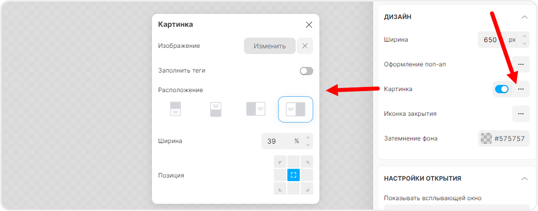Edit the #575757 color value
The width and height of the screenshot is (538, 211).
tap(510, 138)
